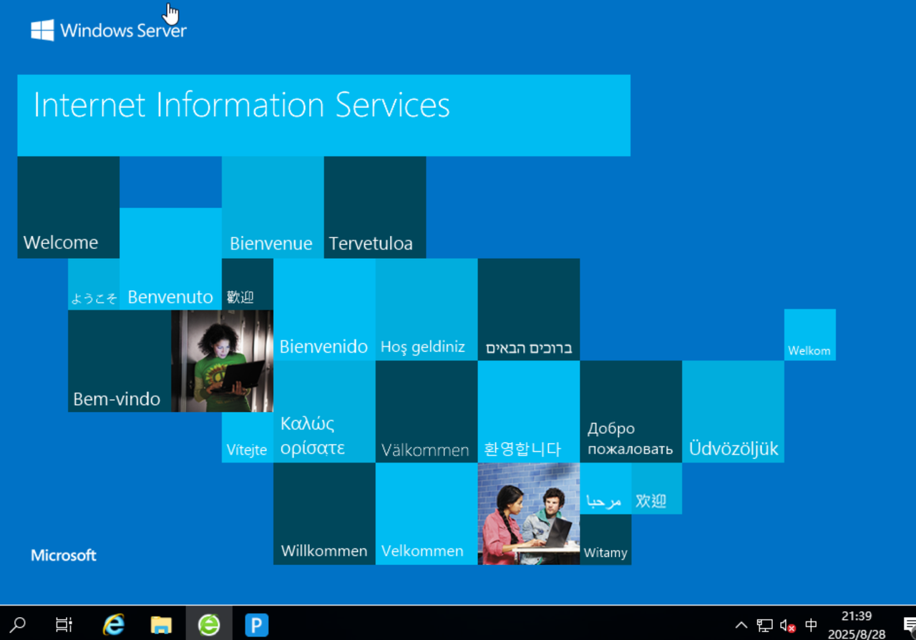The image size is (916, 640).
Task: Switch the Chinese input method indicator
Action: pyautogui.click(x=811, y=625)
